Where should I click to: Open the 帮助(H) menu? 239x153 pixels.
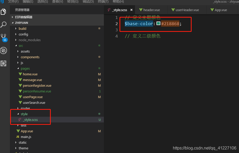coord(118,2)
